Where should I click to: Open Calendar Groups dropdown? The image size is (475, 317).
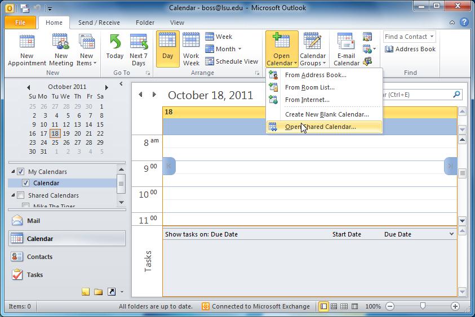(x=313, y=50)
